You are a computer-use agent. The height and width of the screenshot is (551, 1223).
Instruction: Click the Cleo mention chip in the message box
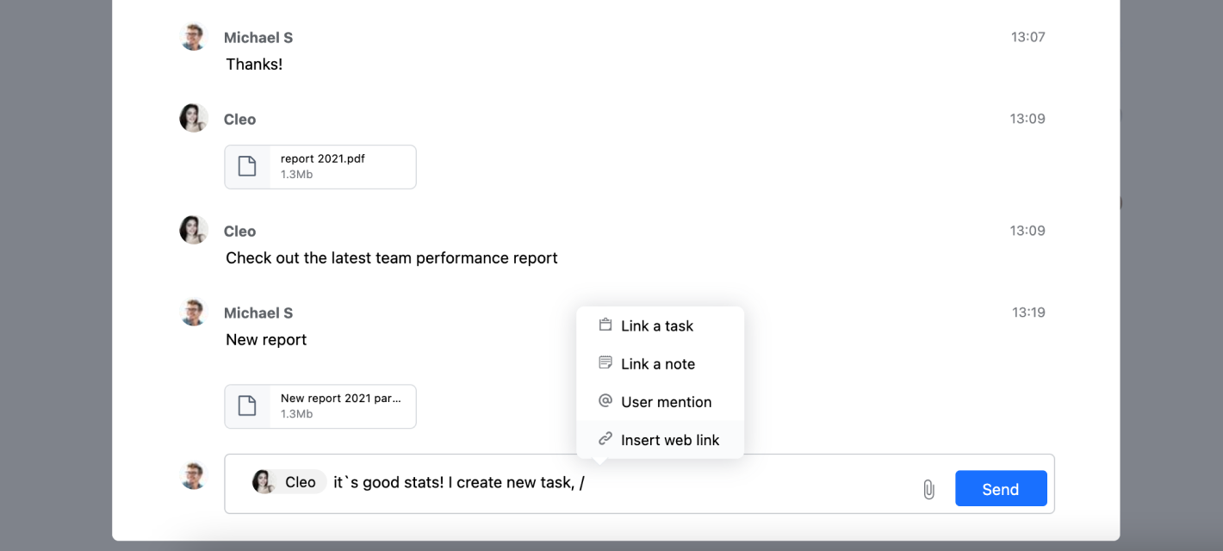[x=289, y=482]
